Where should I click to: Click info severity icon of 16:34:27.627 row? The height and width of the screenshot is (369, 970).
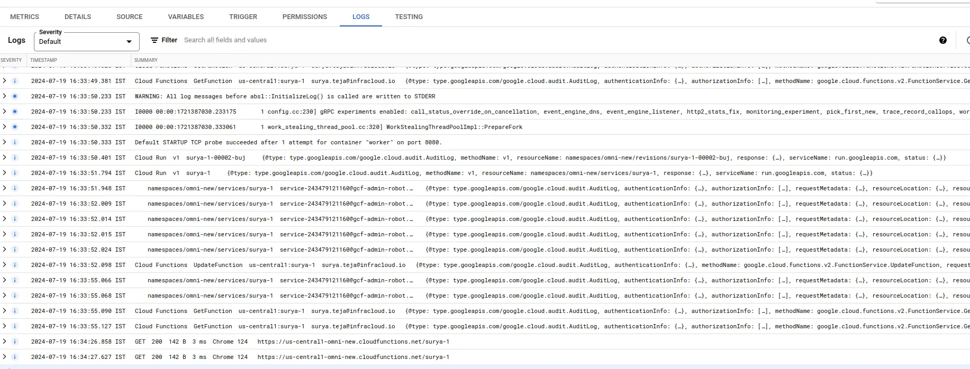(15, 357)
